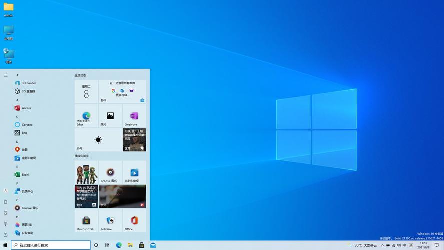
Task: Show hidden system tray icons chevron
Action: tap(382, 245)
